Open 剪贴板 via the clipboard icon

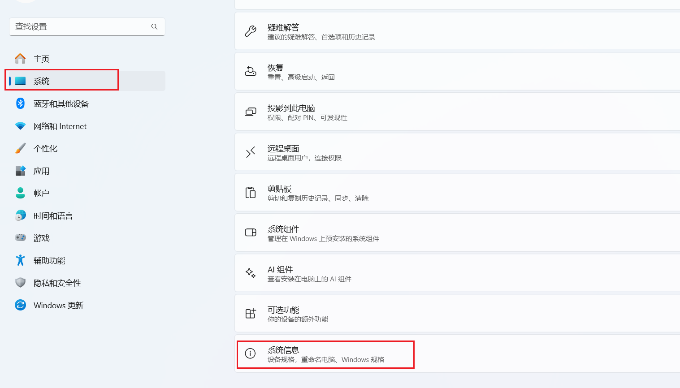click(x=251, y=192)
